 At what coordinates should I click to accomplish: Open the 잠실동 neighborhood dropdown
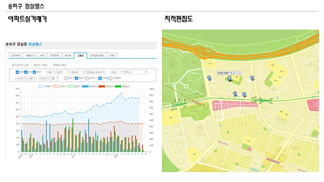[78, 72]
